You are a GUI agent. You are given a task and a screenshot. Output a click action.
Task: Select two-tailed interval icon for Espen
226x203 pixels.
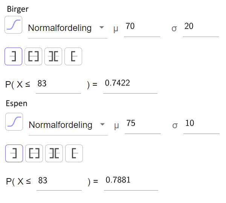54,153
